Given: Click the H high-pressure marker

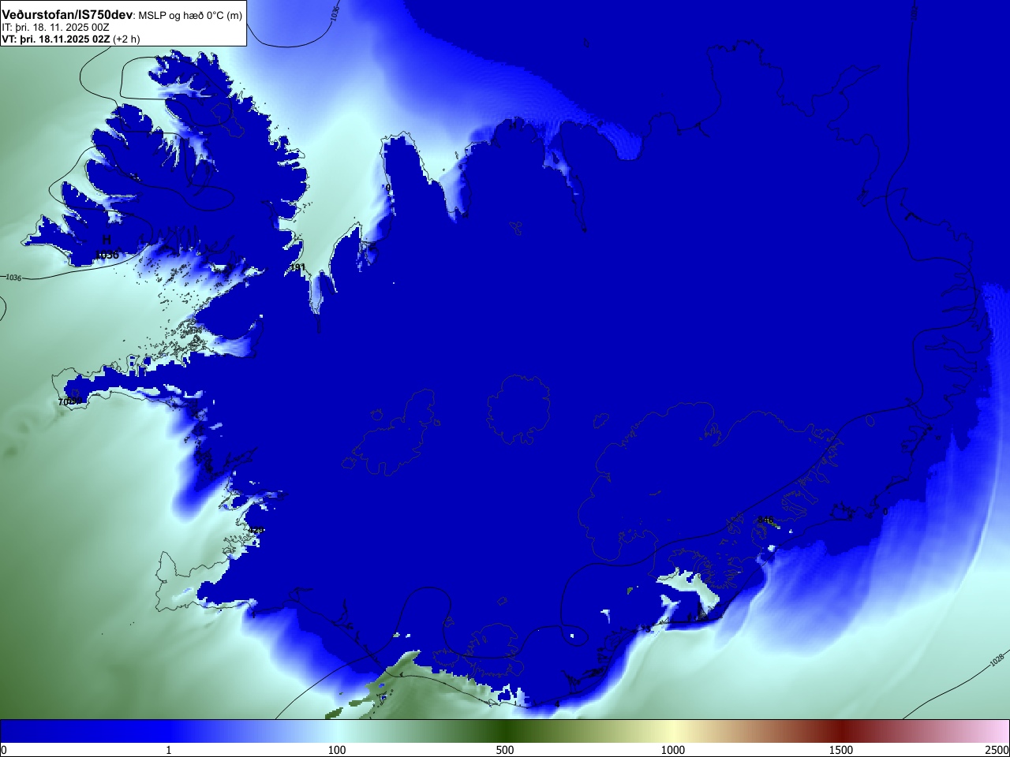Looking at the screenshot, I should (x=107, y=240).
